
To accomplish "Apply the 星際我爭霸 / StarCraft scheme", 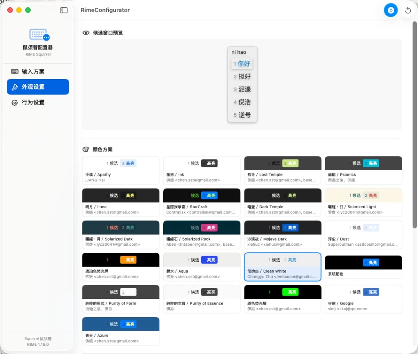I will (x=202, y=203).
